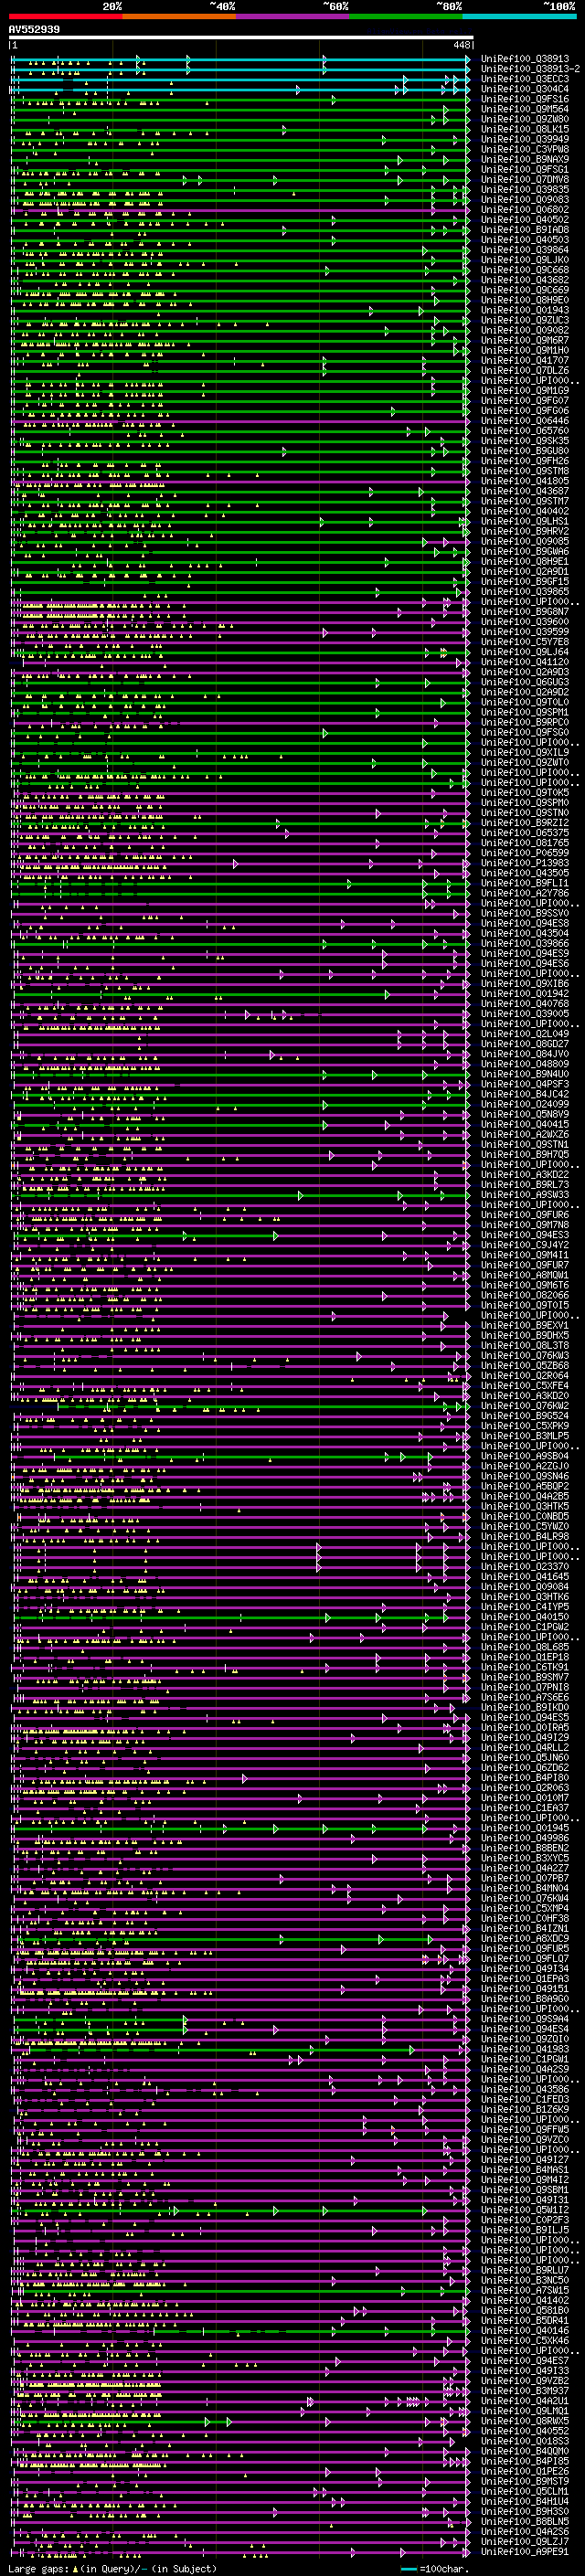The height and width of the screenshot is (2576, 585).
Task: Click the AV552939 query title
Action: pos(34,30)
